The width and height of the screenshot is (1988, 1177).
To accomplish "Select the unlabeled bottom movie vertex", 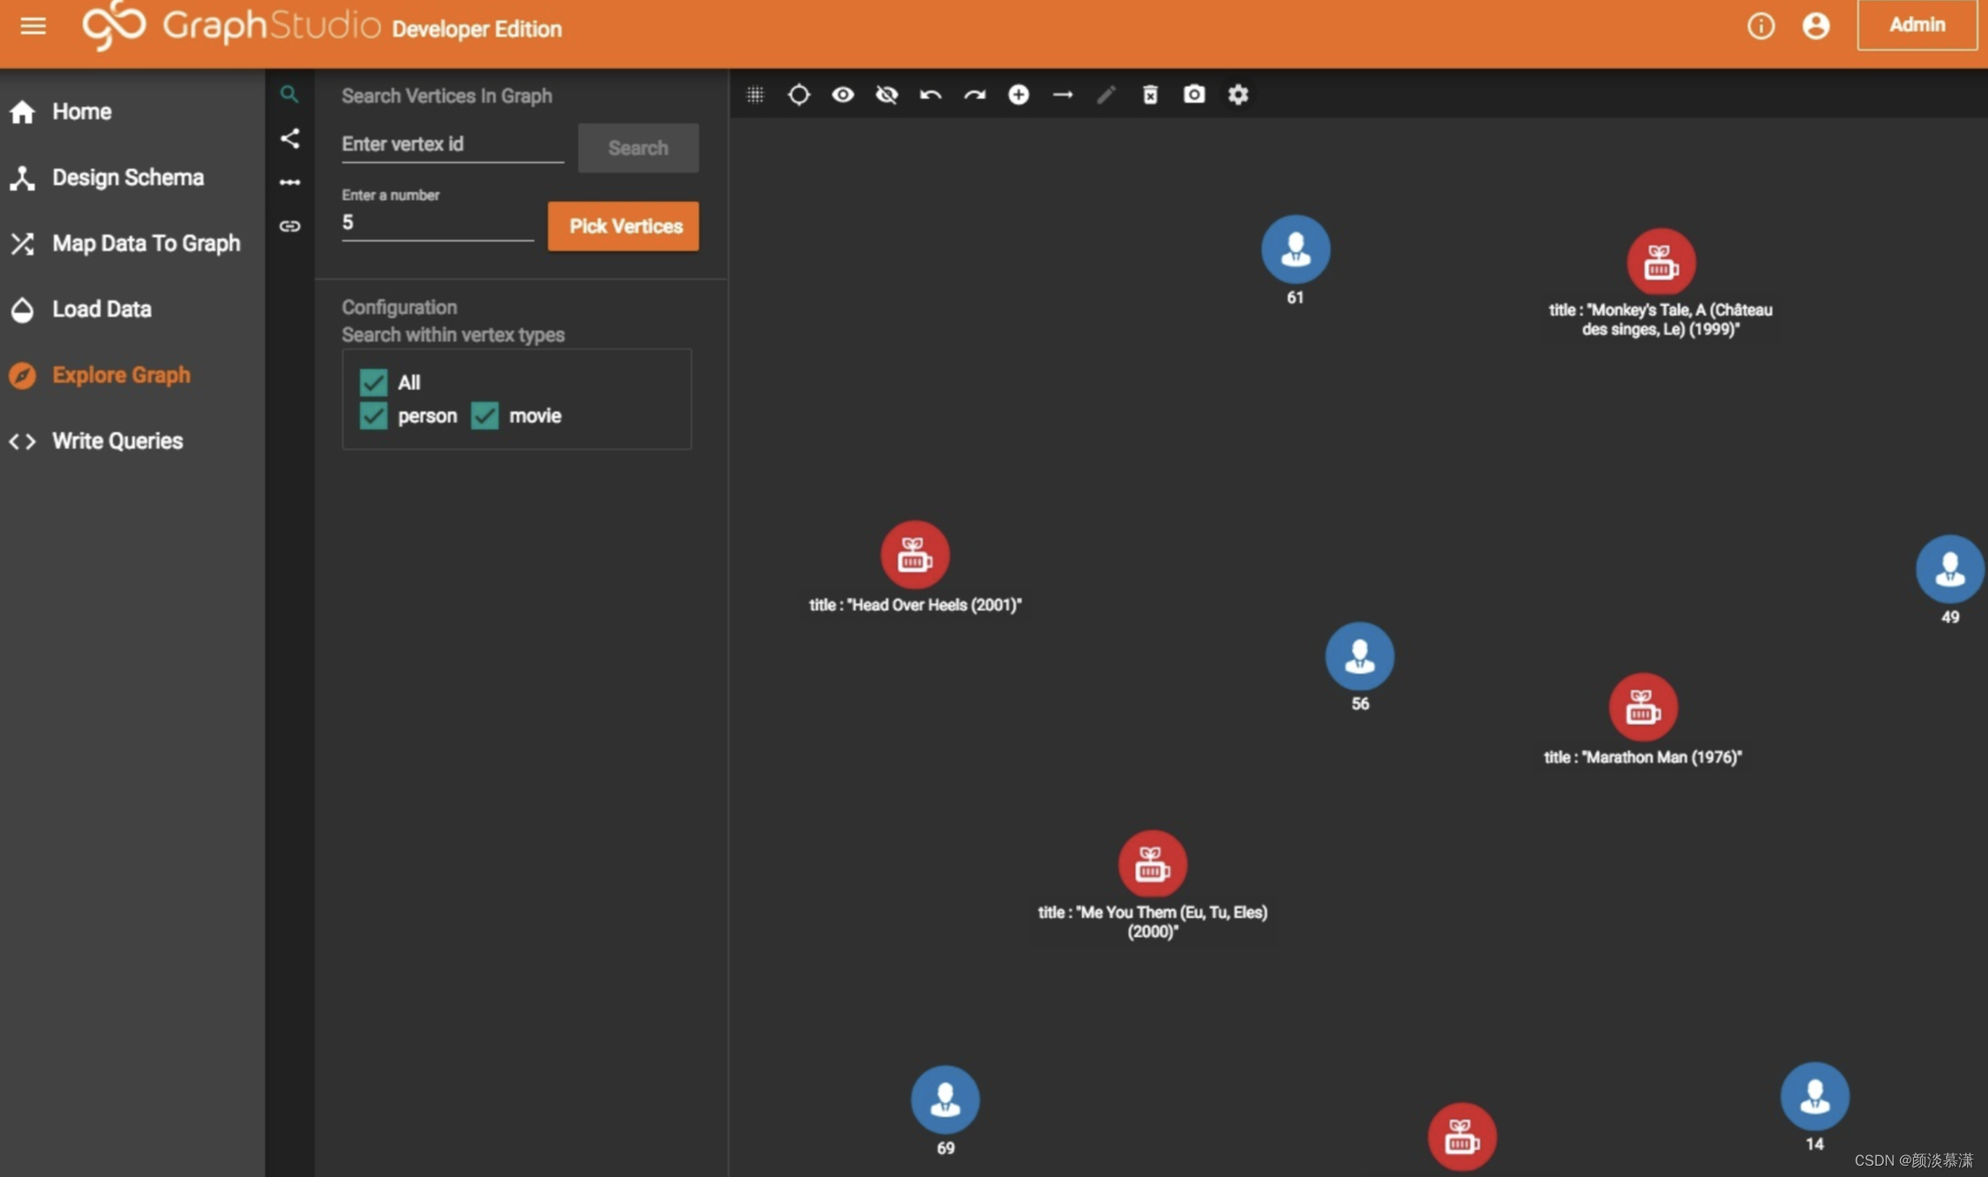I will 1462,1137.
